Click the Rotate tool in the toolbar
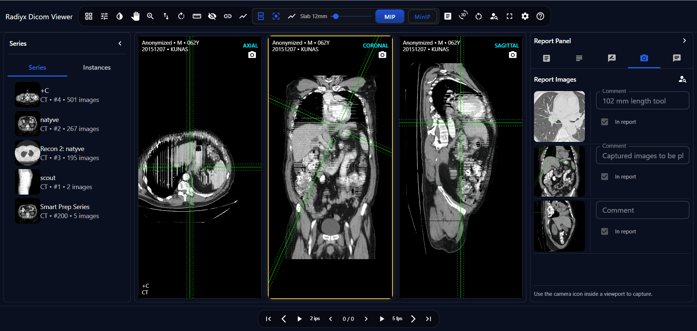This screenshot has height=331, width=697. (181, 16)
